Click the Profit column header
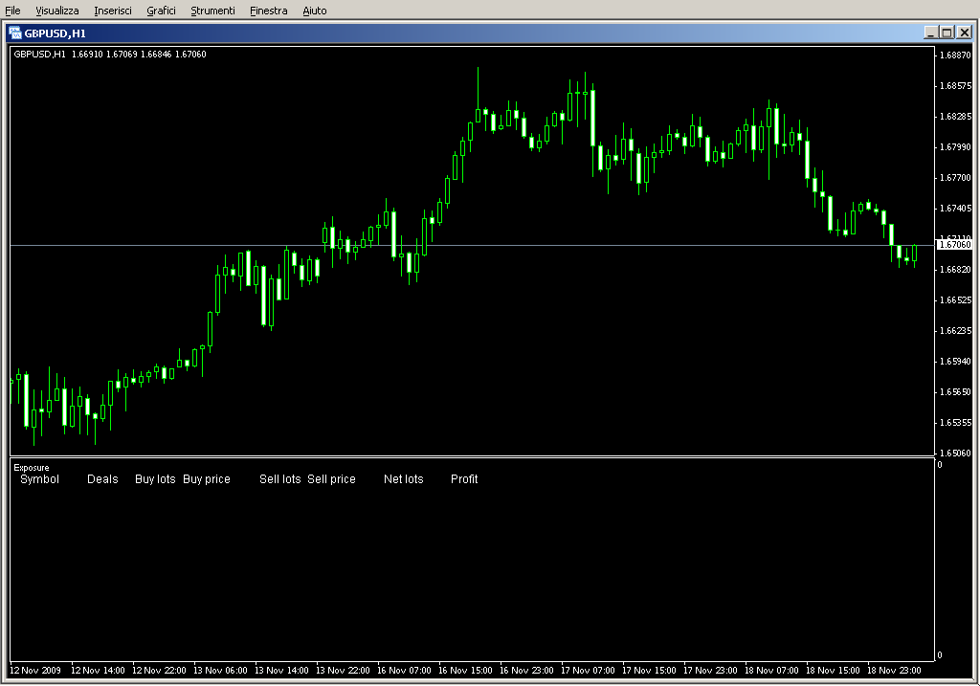This screenshot has height=686, width=980. [x=464, y=479]
